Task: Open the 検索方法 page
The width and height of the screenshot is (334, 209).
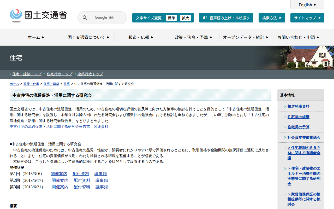Action: tap(272, 18)
